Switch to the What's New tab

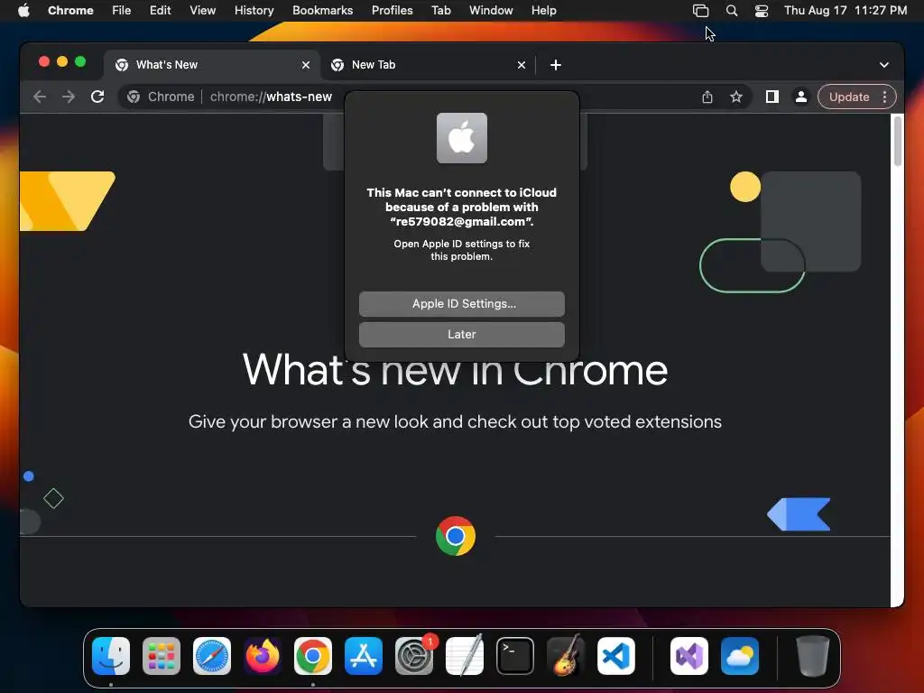(212, 65)
